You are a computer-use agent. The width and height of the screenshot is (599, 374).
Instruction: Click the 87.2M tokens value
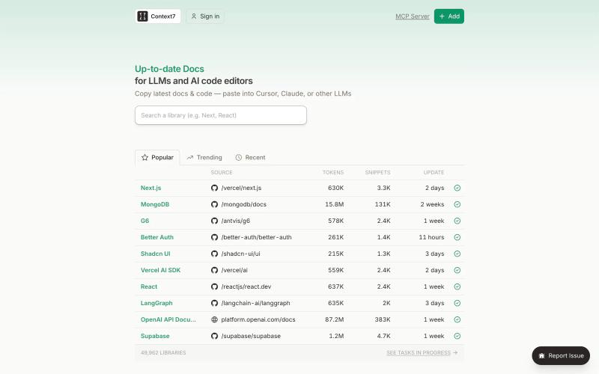click(x=334, y=319)
